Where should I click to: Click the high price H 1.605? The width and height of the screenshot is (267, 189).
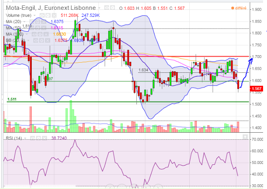pos(143,8)
